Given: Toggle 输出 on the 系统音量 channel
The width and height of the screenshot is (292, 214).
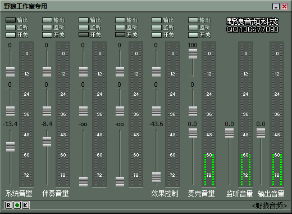Looking at the screenshot, I should 11,20.
